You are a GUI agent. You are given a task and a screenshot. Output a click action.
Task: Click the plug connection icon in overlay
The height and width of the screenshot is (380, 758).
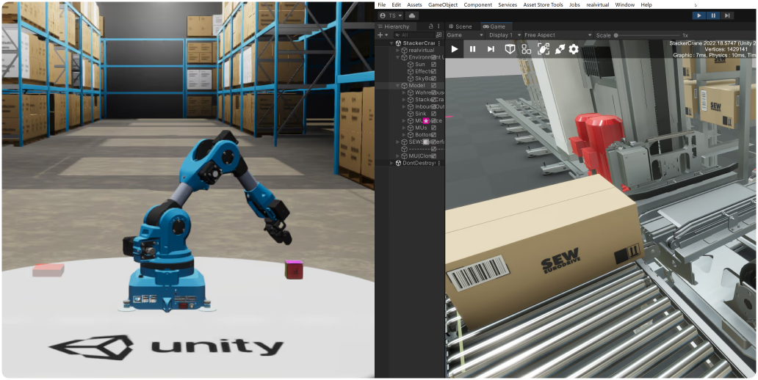560,48
